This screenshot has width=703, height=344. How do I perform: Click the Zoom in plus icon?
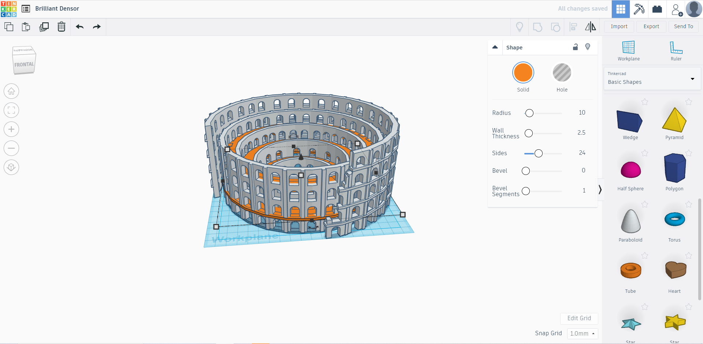pos(11,129)
